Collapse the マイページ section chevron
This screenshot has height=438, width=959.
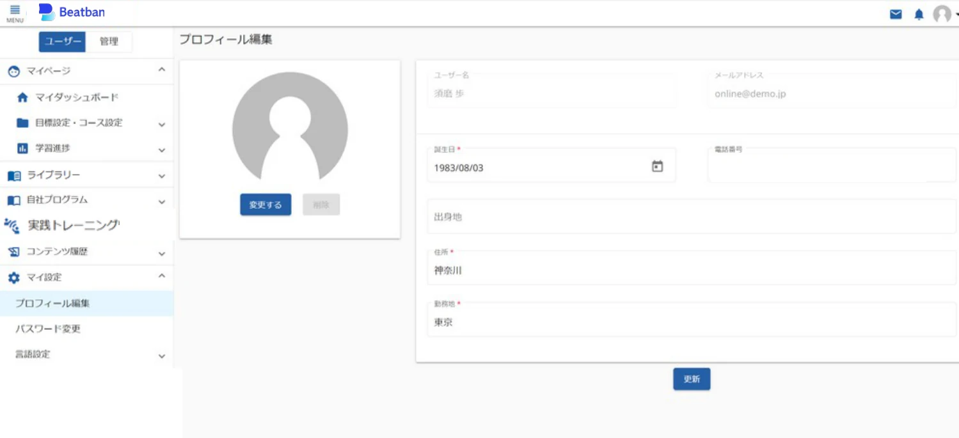[162, 70]
